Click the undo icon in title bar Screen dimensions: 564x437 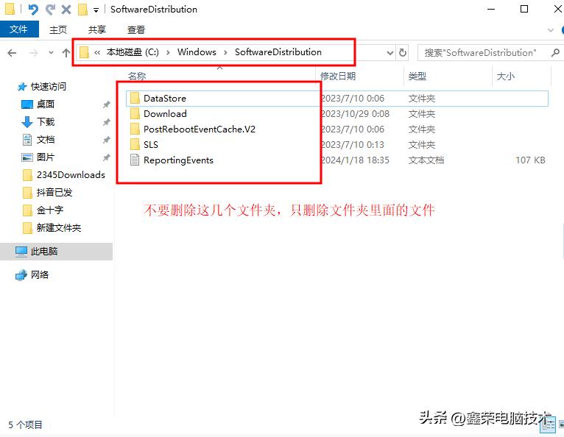[x=33, y=10]
